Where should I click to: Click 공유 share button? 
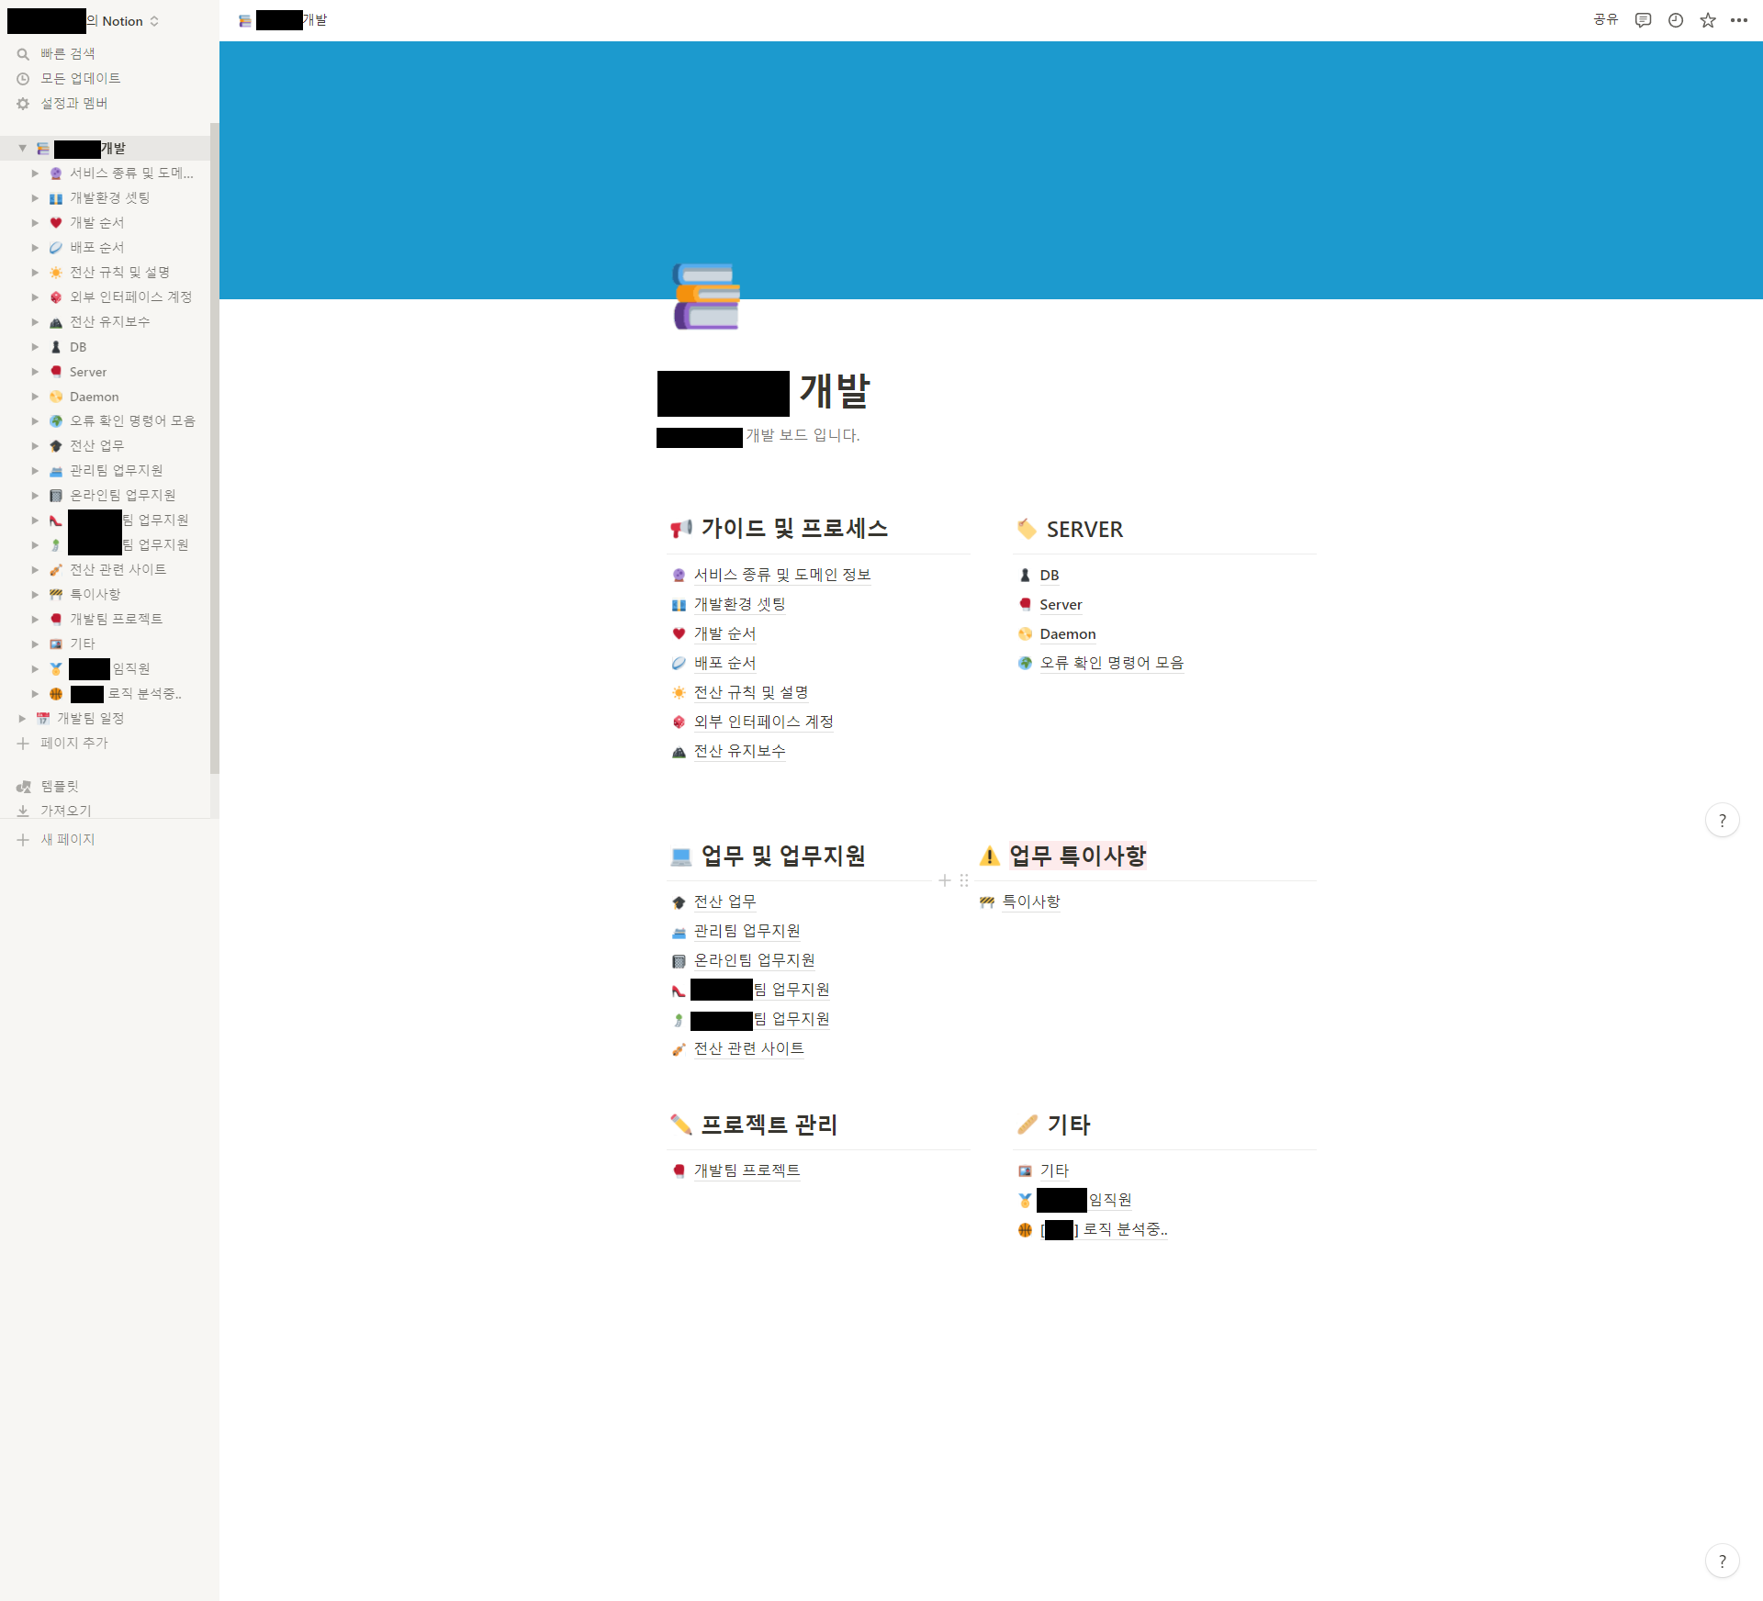(1605, 20)
